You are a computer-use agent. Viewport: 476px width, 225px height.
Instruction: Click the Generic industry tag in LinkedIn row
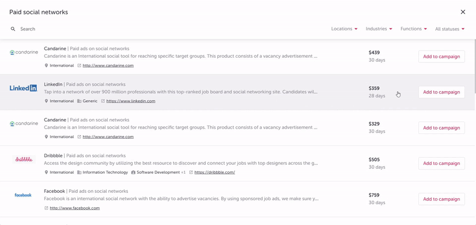tap(90, 101)
